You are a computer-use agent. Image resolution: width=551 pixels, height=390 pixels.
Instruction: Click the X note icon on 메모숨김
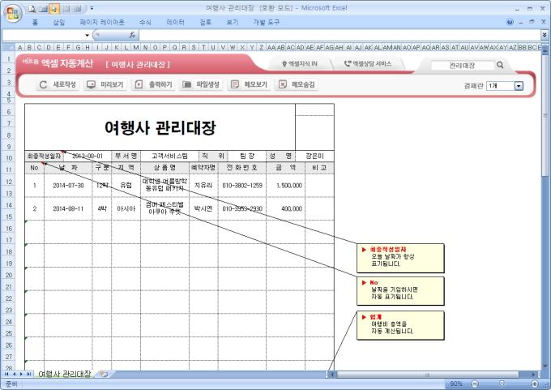tap(283, 84)
